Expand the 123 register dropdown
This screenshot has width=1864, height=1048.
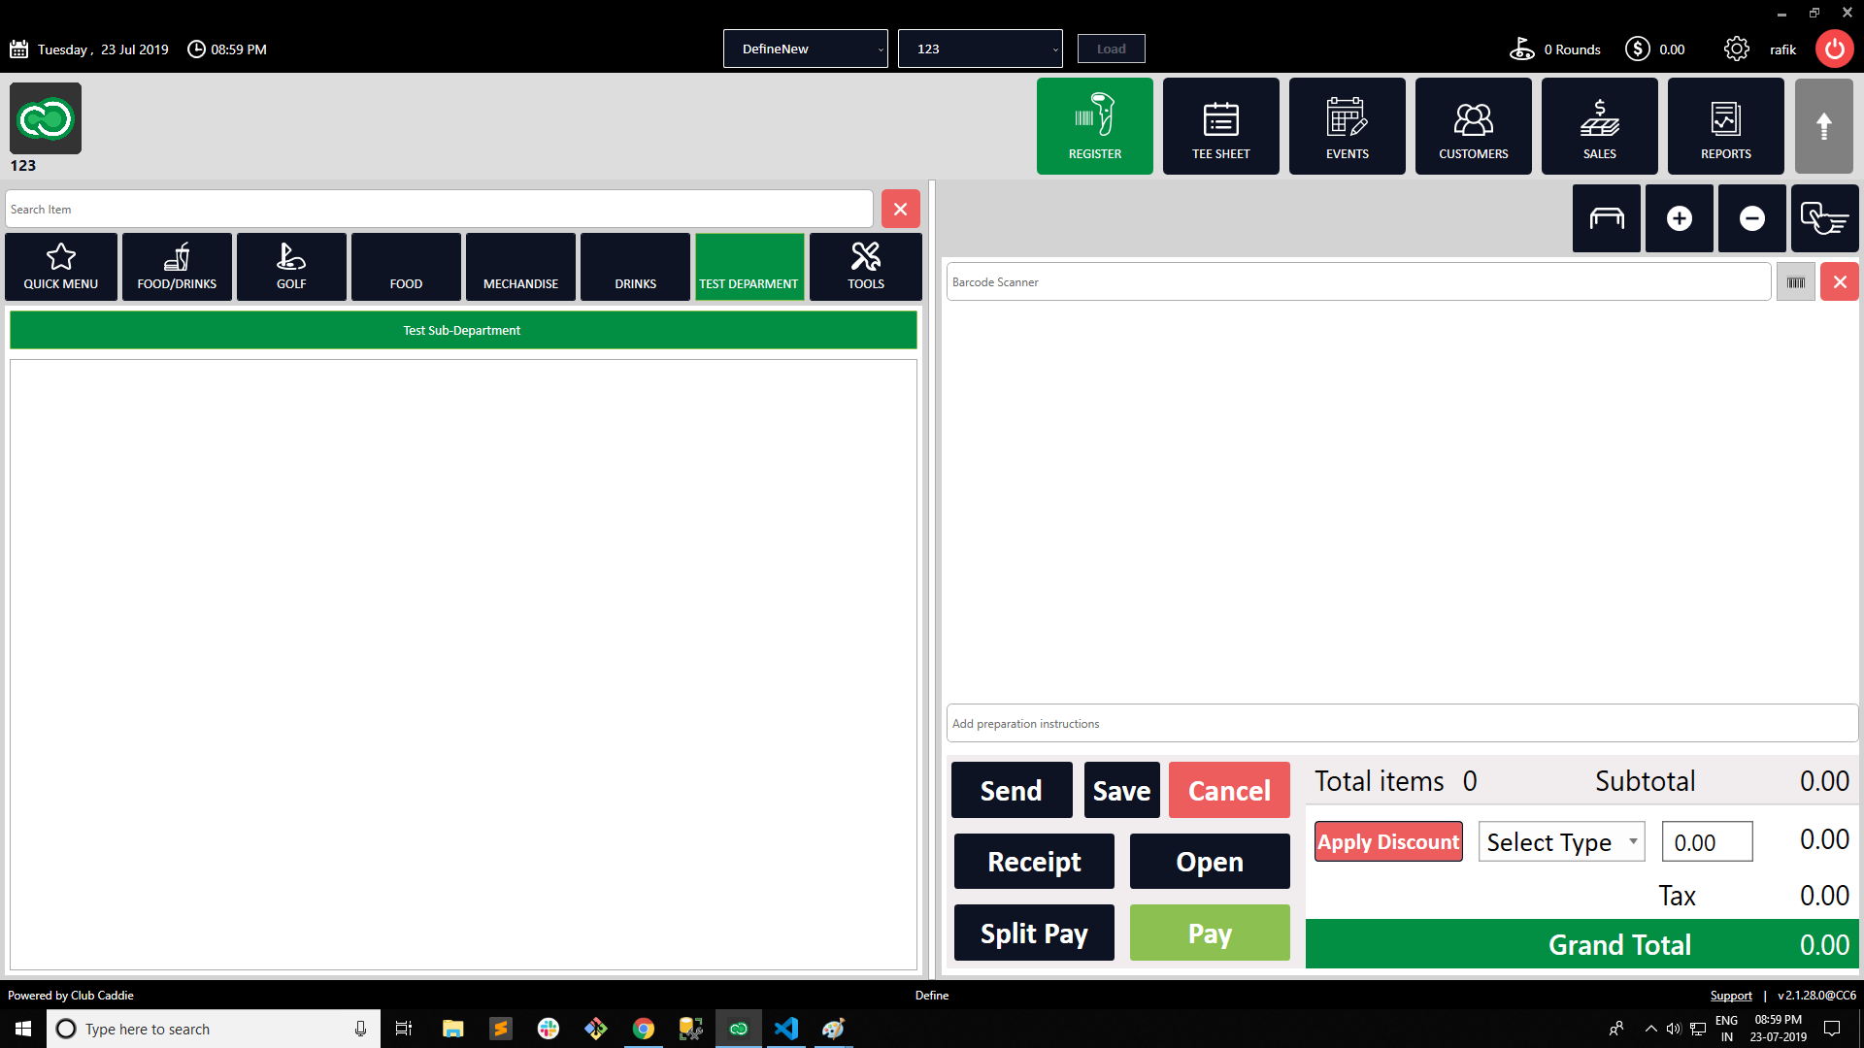coord(980,49)
